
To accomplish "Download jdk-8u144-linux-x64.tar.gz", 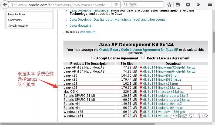I will 161,87.
